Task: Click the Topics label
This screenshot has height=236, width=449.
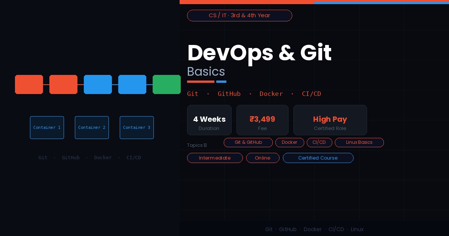Action: click(x=197, y=145)
